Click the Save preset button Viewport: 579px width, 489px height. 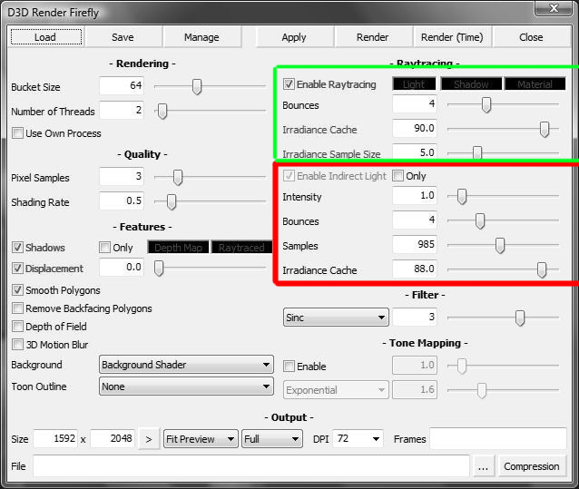tap(123, 37)
